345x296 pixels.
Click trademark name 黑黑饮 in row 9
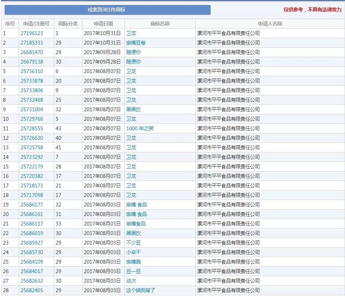[x=133, y=109]
